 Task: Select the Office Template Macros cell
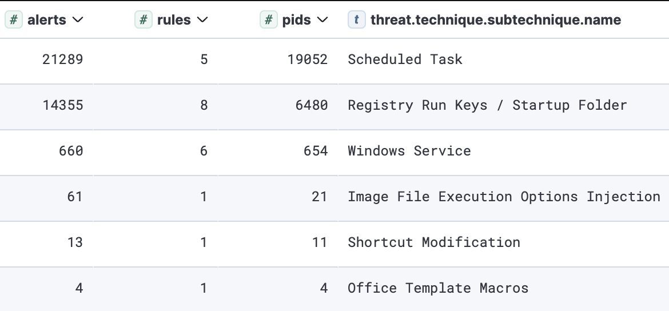tap(438, 288)
